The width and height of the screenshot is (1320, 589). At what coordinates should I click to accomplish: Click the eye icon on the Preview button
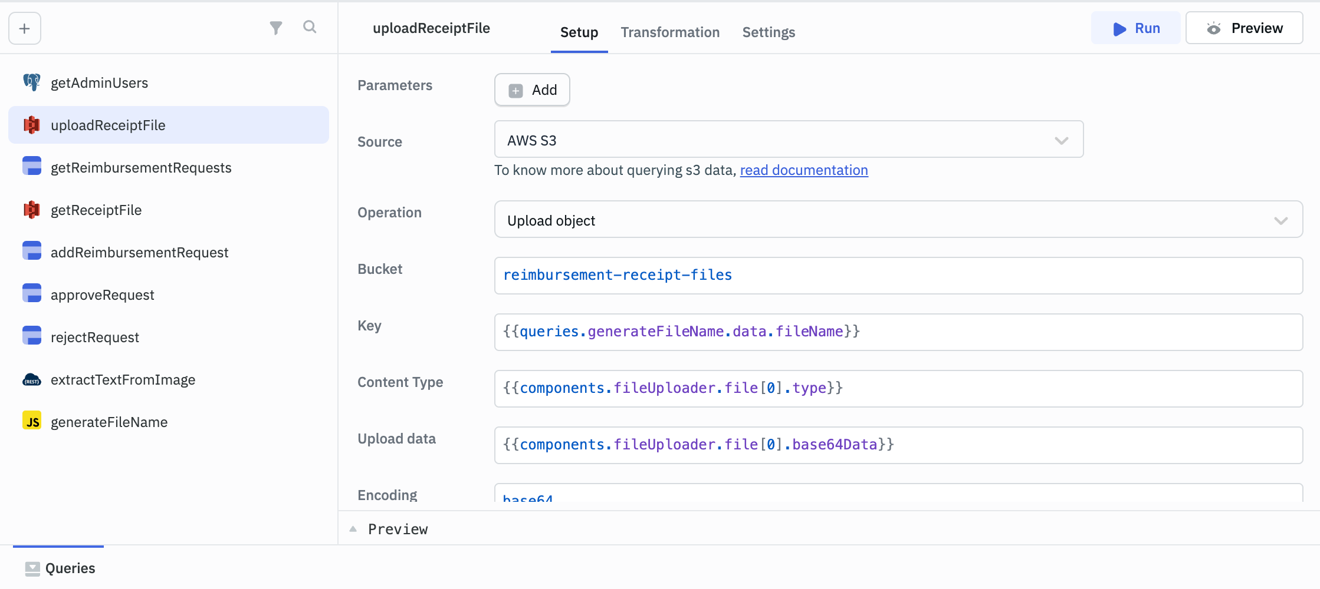[x=1214, y=28]
